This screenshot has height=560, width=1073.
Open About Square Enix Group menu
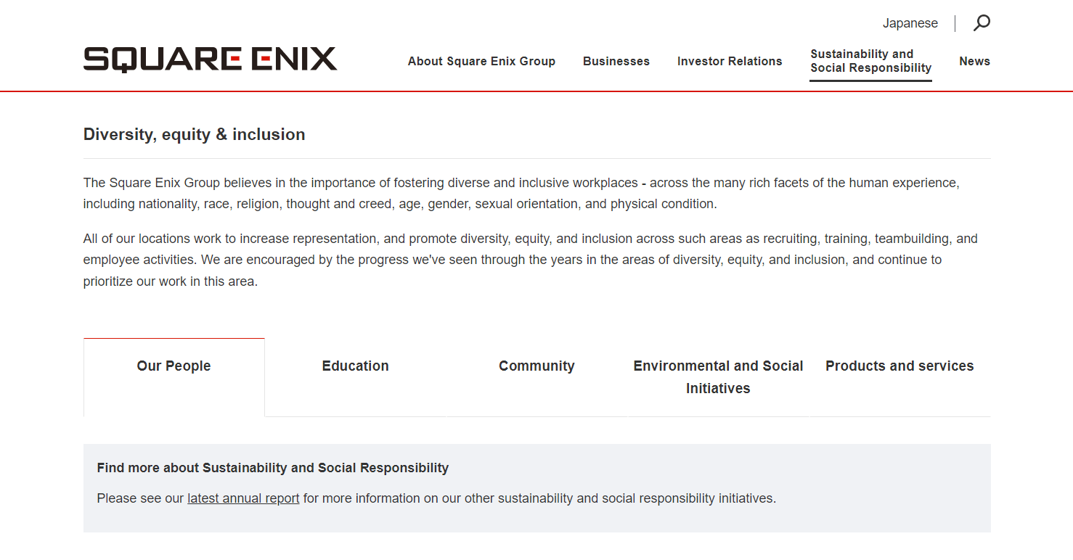[x=481, y=62]
